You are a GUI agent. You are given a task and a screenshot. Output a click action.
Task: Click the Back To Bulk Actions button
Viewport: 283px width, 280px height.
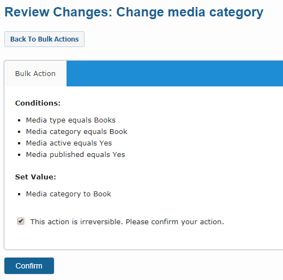tap(44, 39)
